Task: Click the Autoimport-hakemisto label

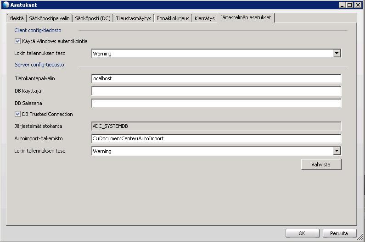Action: (39, 138)
